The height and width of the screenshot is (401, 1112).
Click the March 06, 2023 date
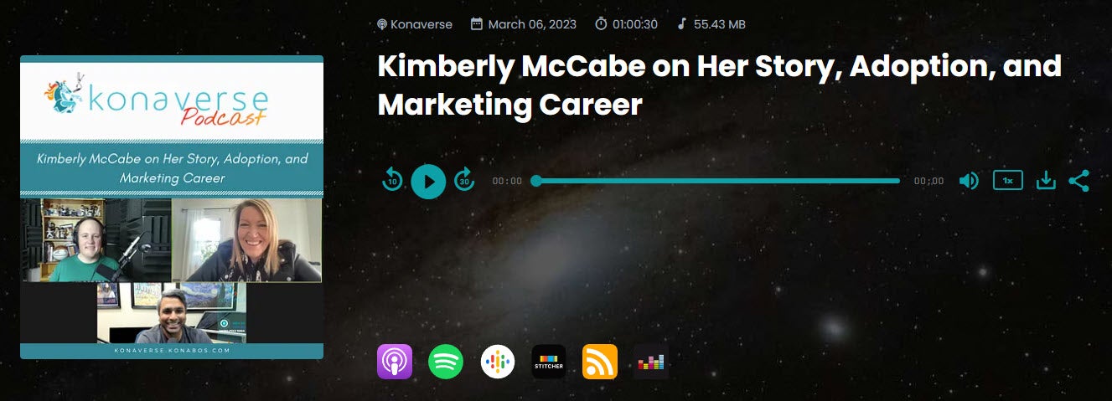[532, 24]
